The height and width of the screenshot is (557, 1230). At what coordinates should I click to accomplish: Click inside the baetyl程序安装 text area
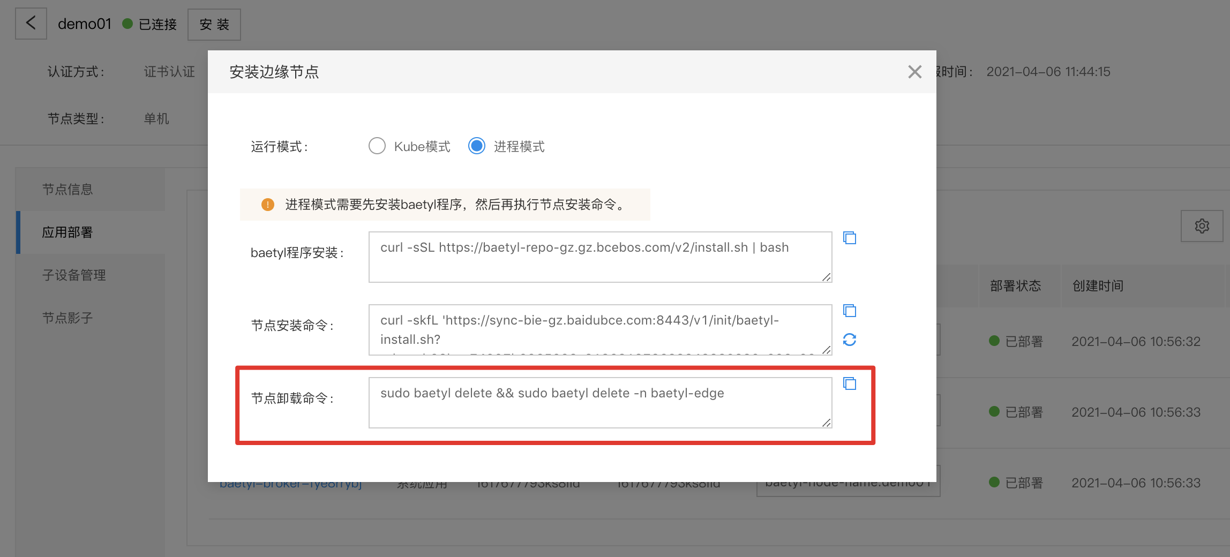[x=600, y=257]
